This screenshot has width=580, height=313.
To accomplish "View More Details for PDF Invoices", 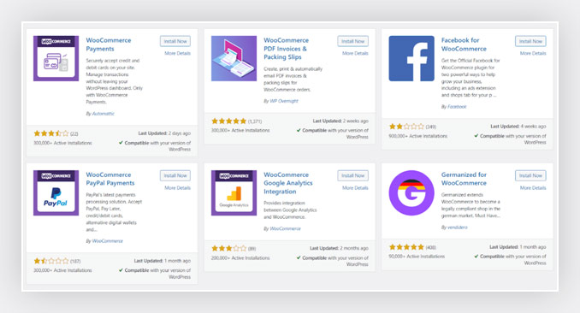I will 355,53.
